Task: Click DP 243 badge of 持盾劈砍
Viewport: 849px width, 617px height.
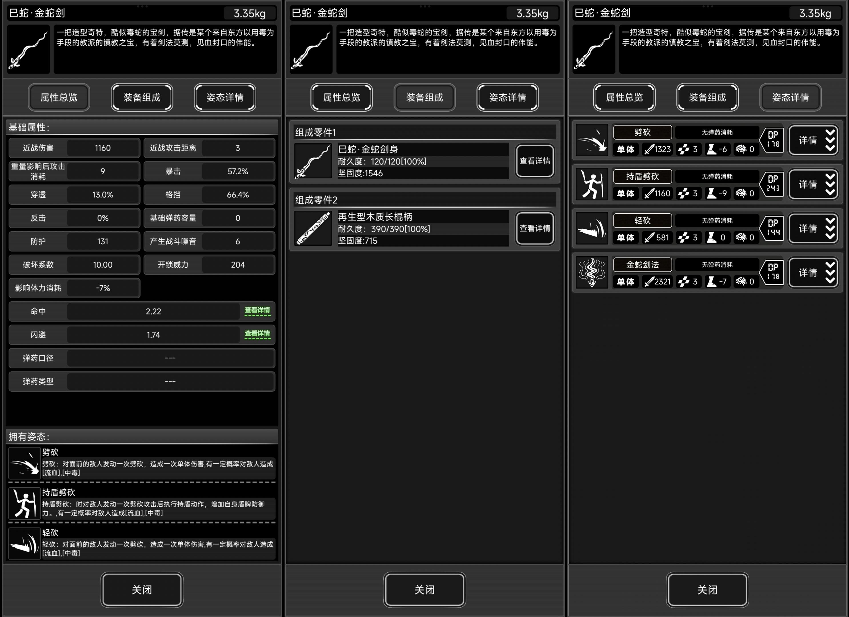Action: (x=772, y=184)
